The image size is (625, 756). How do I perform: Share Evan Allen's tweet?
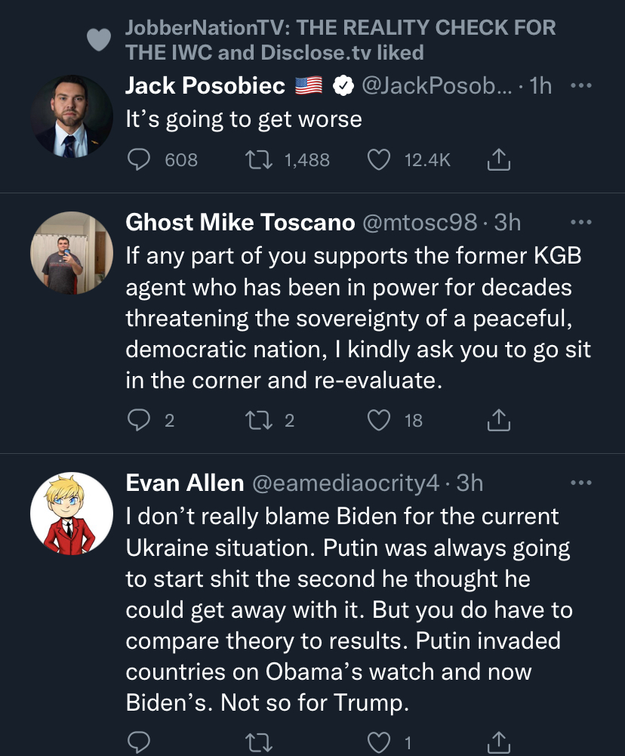pos(498,741)
